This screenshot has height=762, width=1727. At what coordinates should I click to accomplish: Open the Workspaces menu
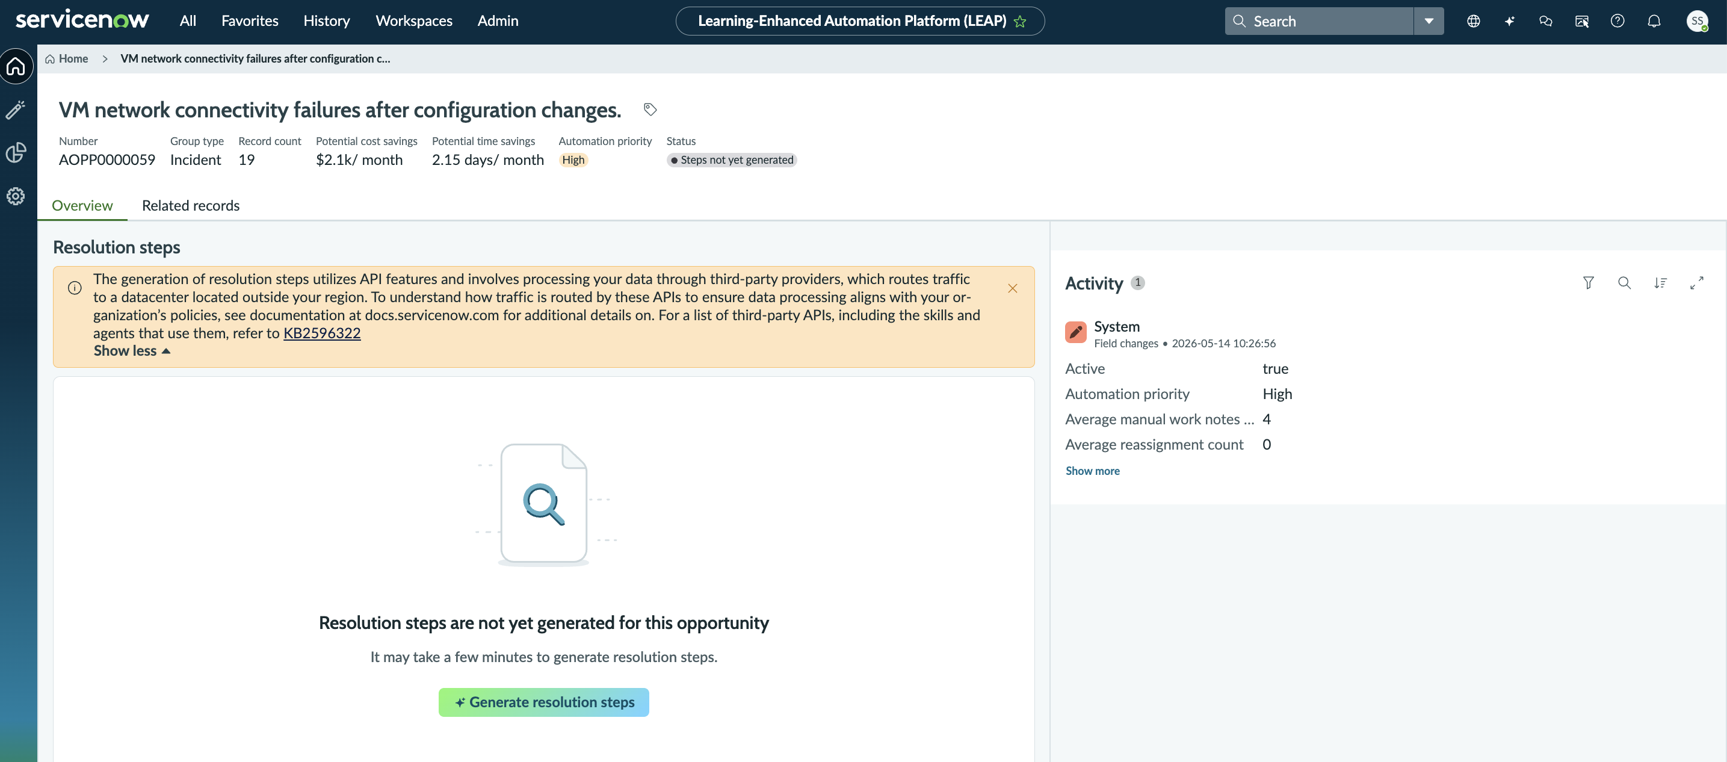point(413,21)
